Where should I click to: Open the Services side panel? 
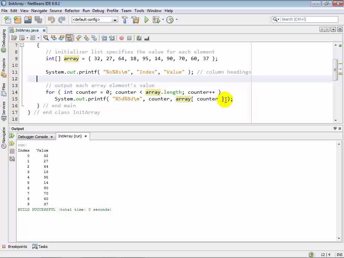(x=3, y=111)
